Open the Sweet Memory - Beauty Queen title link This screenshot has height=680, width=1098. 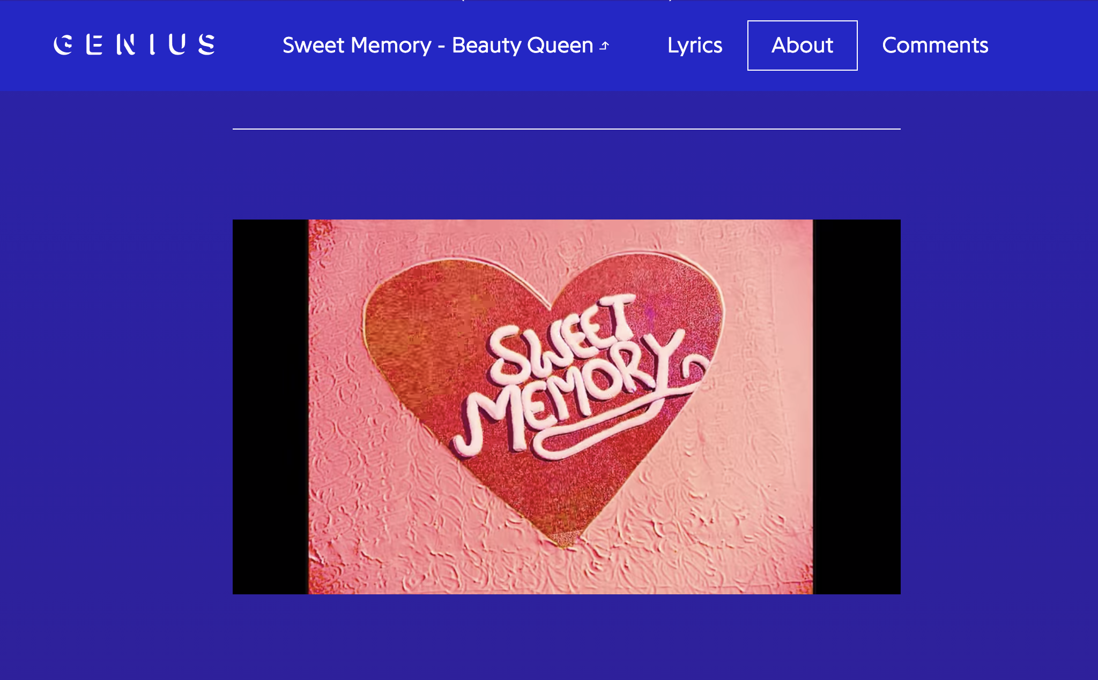[x=446, y=46]
